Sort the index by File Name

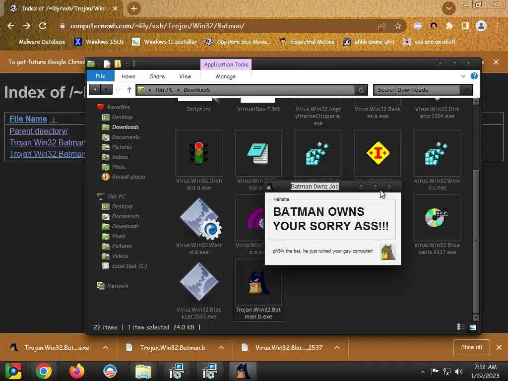click(28, 119)
